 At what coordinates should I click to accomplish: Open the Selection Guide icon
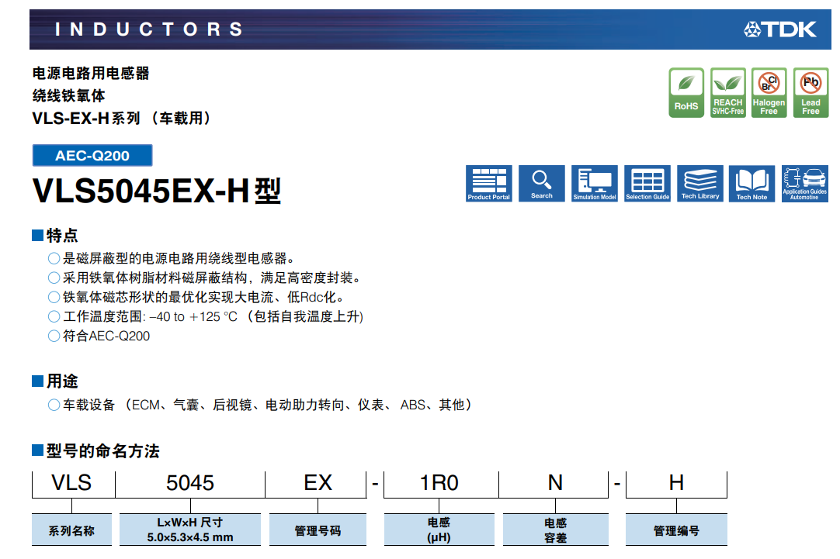[647, 184]
